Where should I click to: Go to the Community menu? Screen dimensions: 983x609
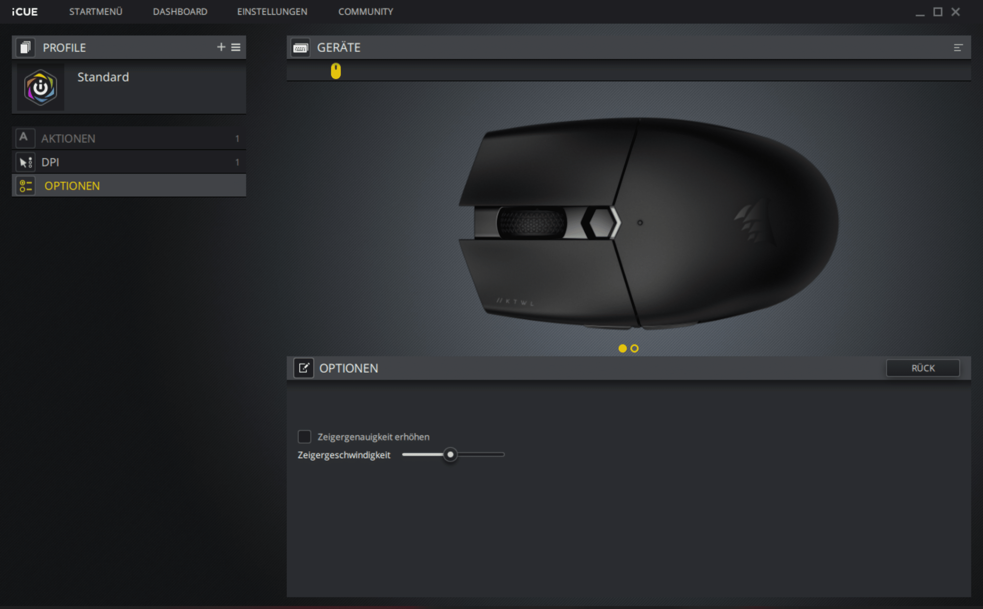[365, 12]
